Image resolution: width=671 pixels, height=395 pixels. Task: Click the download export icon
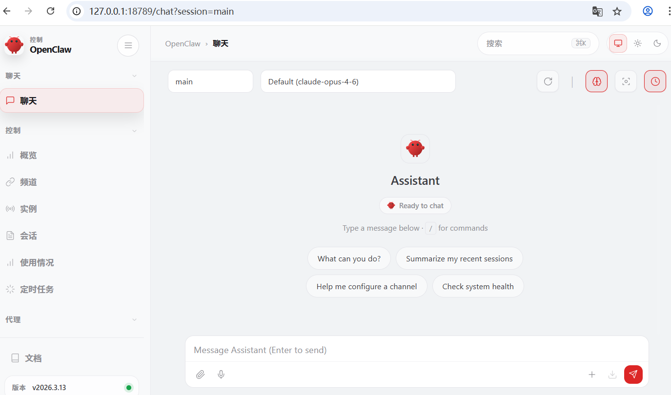pos(612,375)
